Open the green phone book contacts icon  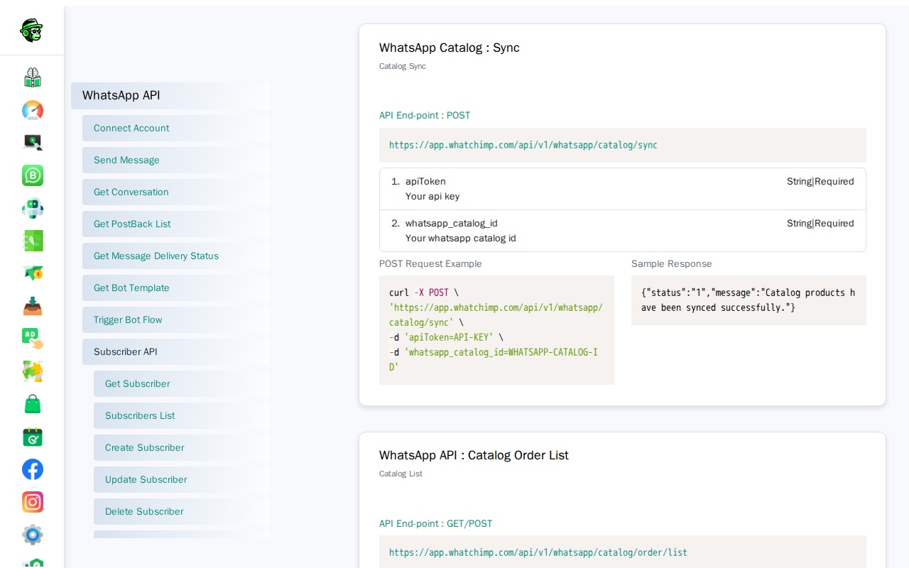coord(33,241)
